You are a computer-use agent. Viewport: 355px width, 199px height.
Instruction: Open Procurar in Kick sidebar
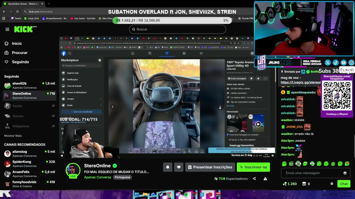pyautogui.click(x=20, y=53)
